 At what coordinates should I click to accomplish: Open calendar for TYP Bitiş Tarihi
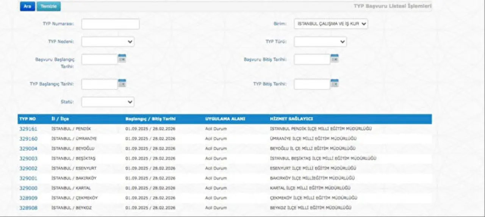334,83
